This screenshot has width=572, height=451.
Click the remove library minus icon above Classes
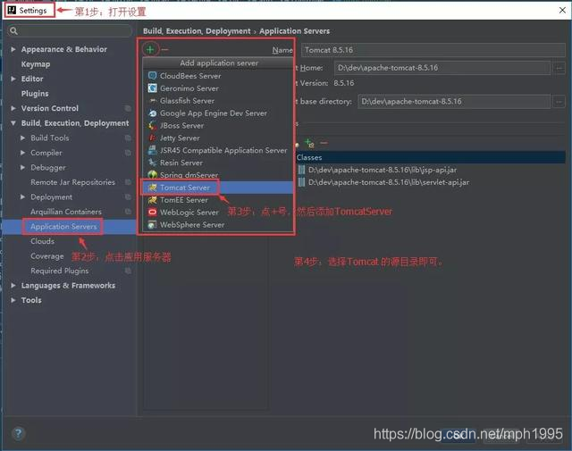[x=324, y=143]
